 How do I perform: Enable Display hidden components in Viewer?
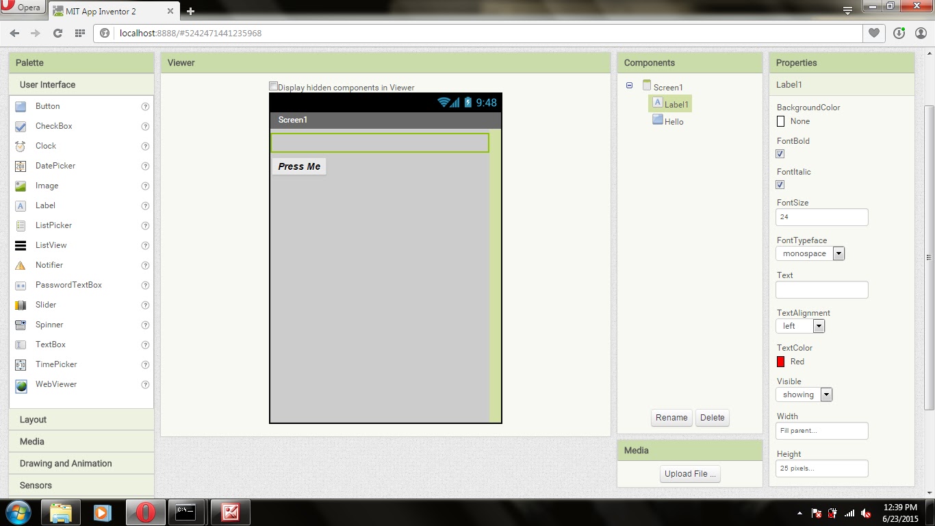273,86
